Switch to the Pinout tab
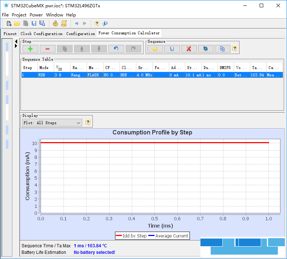This screenshot has width=287, height=259. (x=10, y=34)
